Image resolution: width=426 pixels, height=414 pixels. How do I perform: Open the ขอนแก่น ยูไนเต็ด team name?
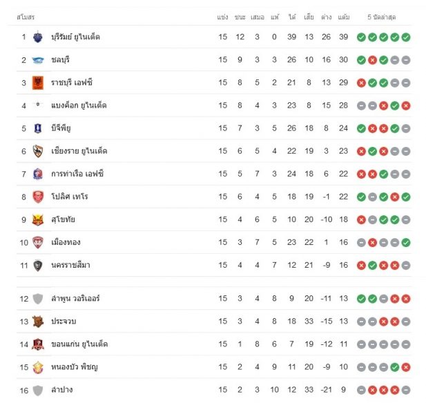[x=79, y=344]
